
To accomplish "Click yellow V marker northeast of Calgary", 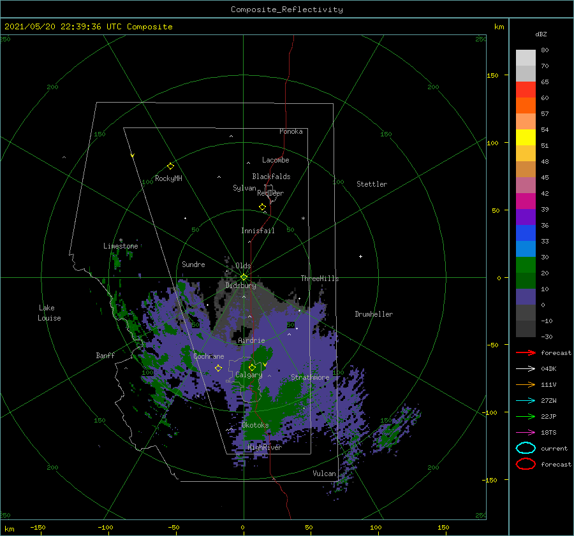I will click(265, 365).
